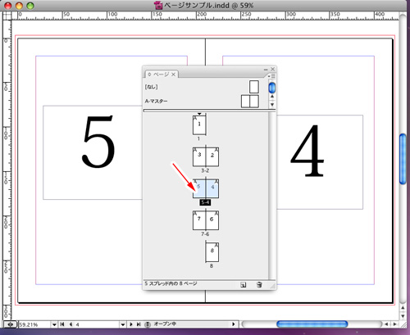410x335 pixels.
Task: Select the 7-6 spread thumbnail
Action: [x=206, y=220]
